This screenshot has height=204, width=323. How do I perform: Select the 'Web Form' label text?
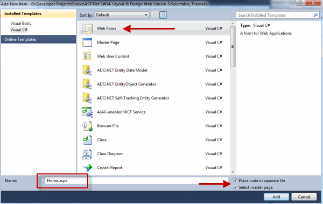pyautogui.click(x=106, y=28)
